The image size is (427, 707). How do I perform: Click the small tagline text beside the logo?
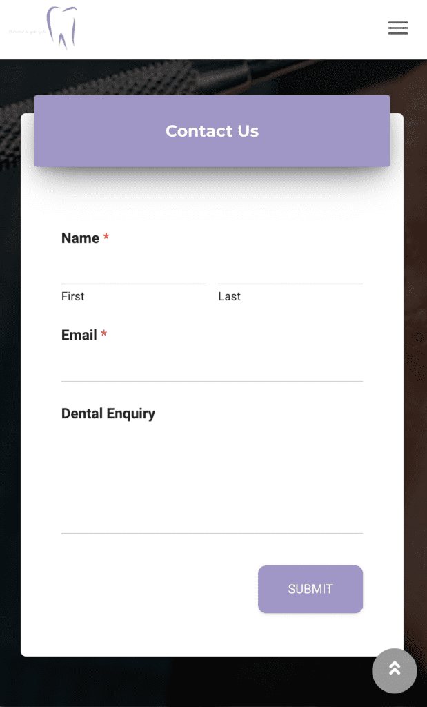click(26, 32)
